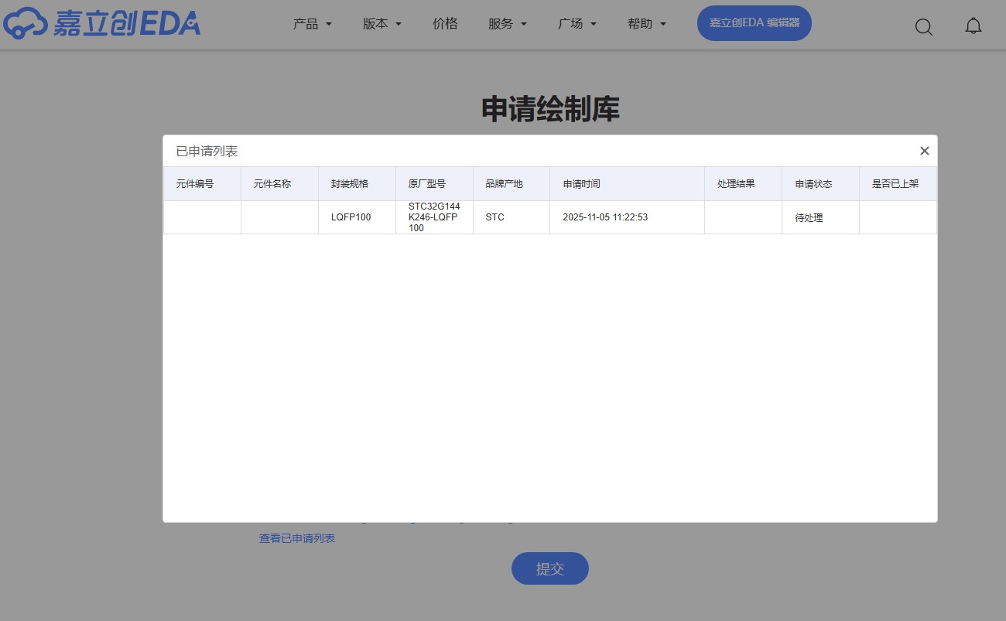
Task: Open the search icon
Action: tap(924, 27)
